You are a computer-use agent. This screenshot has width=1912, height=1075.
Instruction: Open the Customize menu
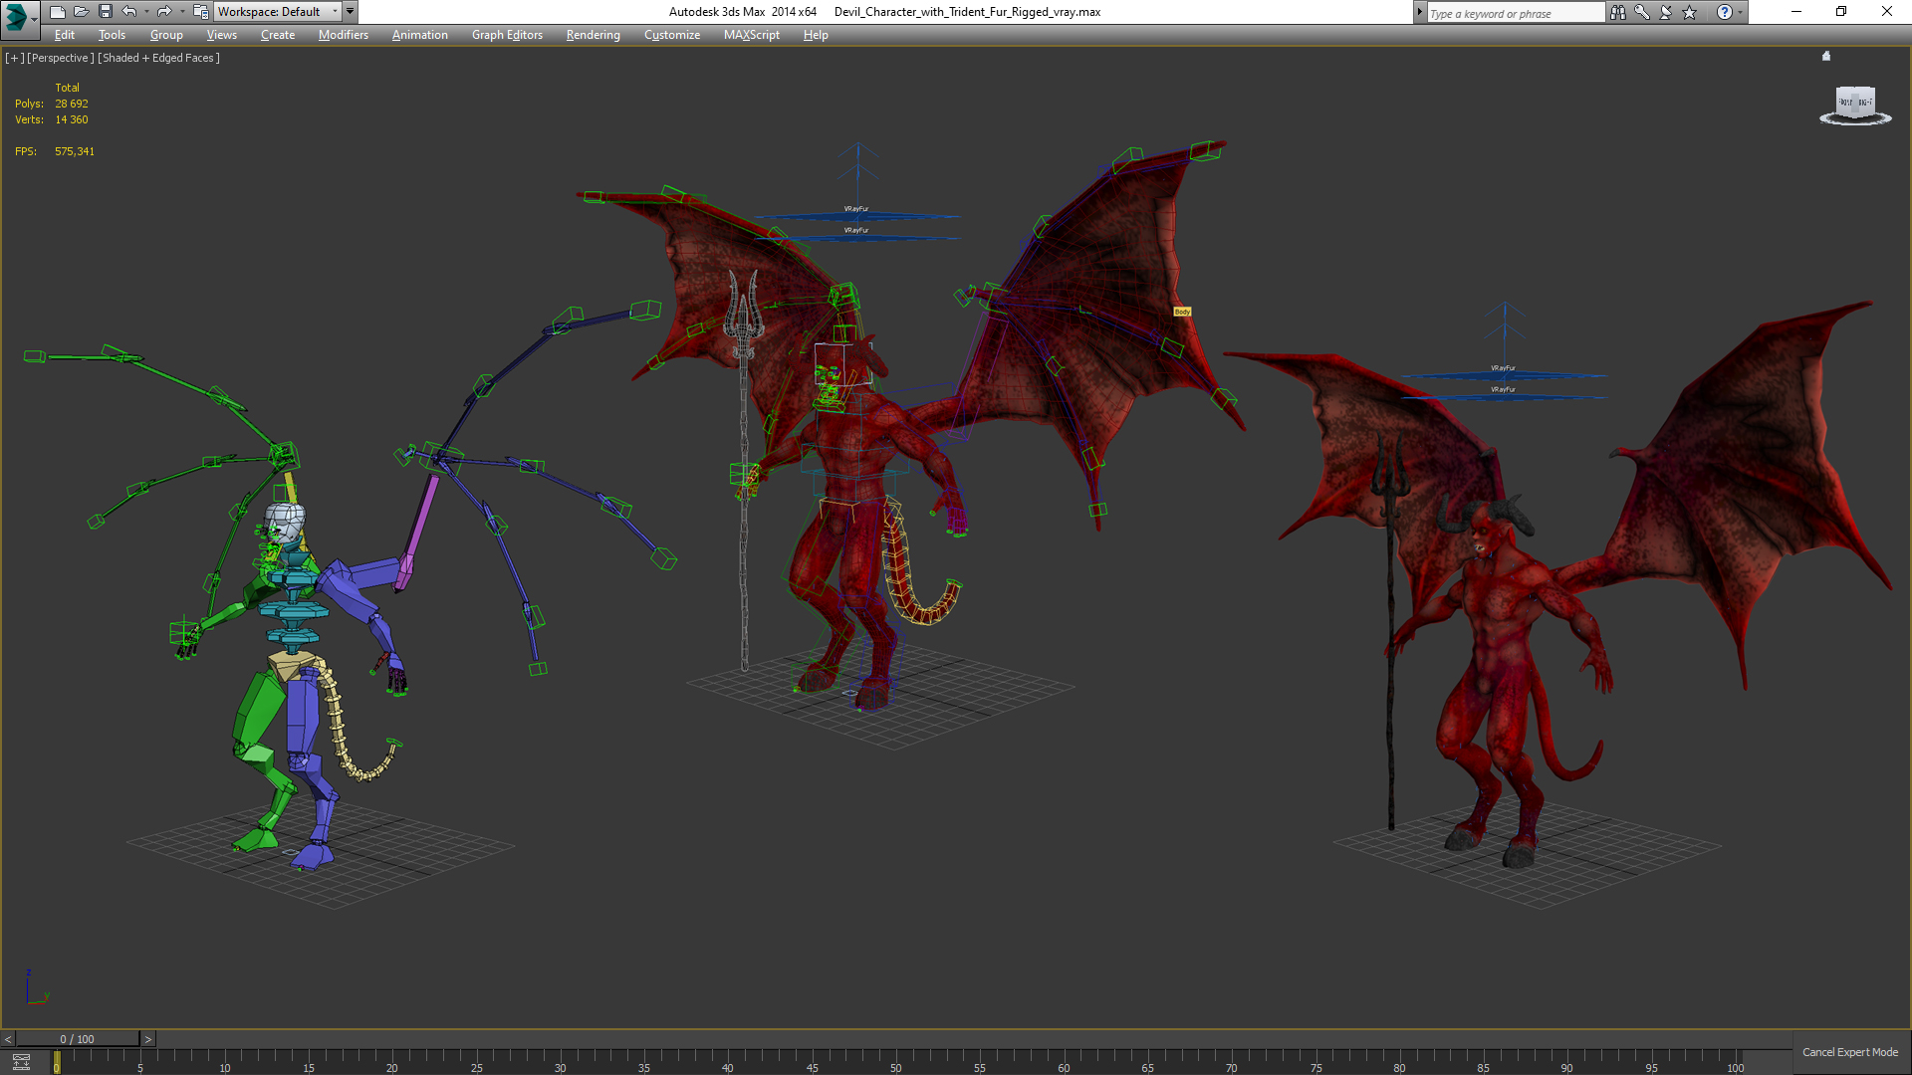click(672, 35)
